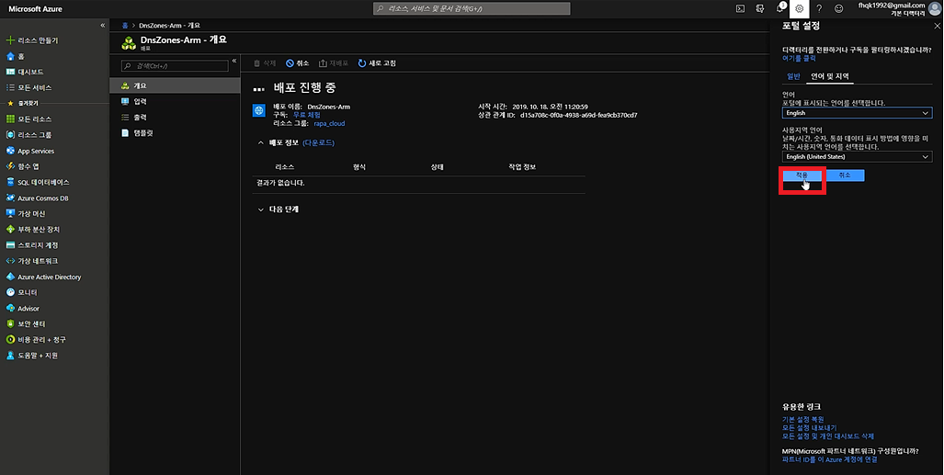Focus the top resource search box
Image resolution: width=944 pixels, height=475 pixels.
(472, 8)
